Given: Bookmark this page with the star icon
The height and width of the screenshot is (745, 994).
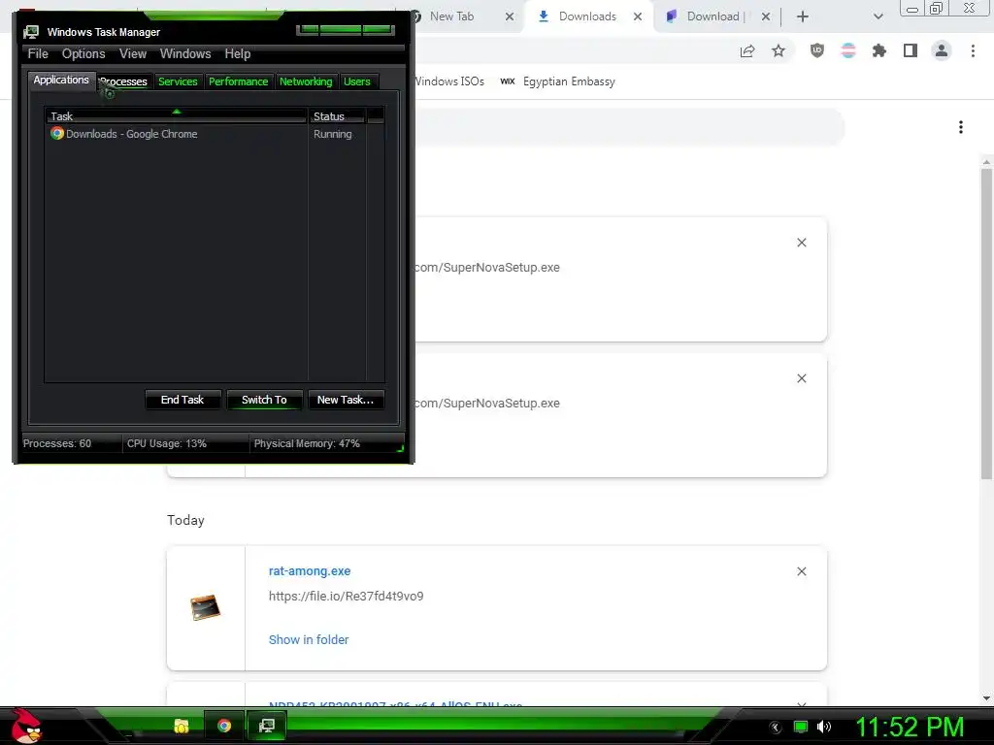Looking at the screenshot, I should (779, 51).
